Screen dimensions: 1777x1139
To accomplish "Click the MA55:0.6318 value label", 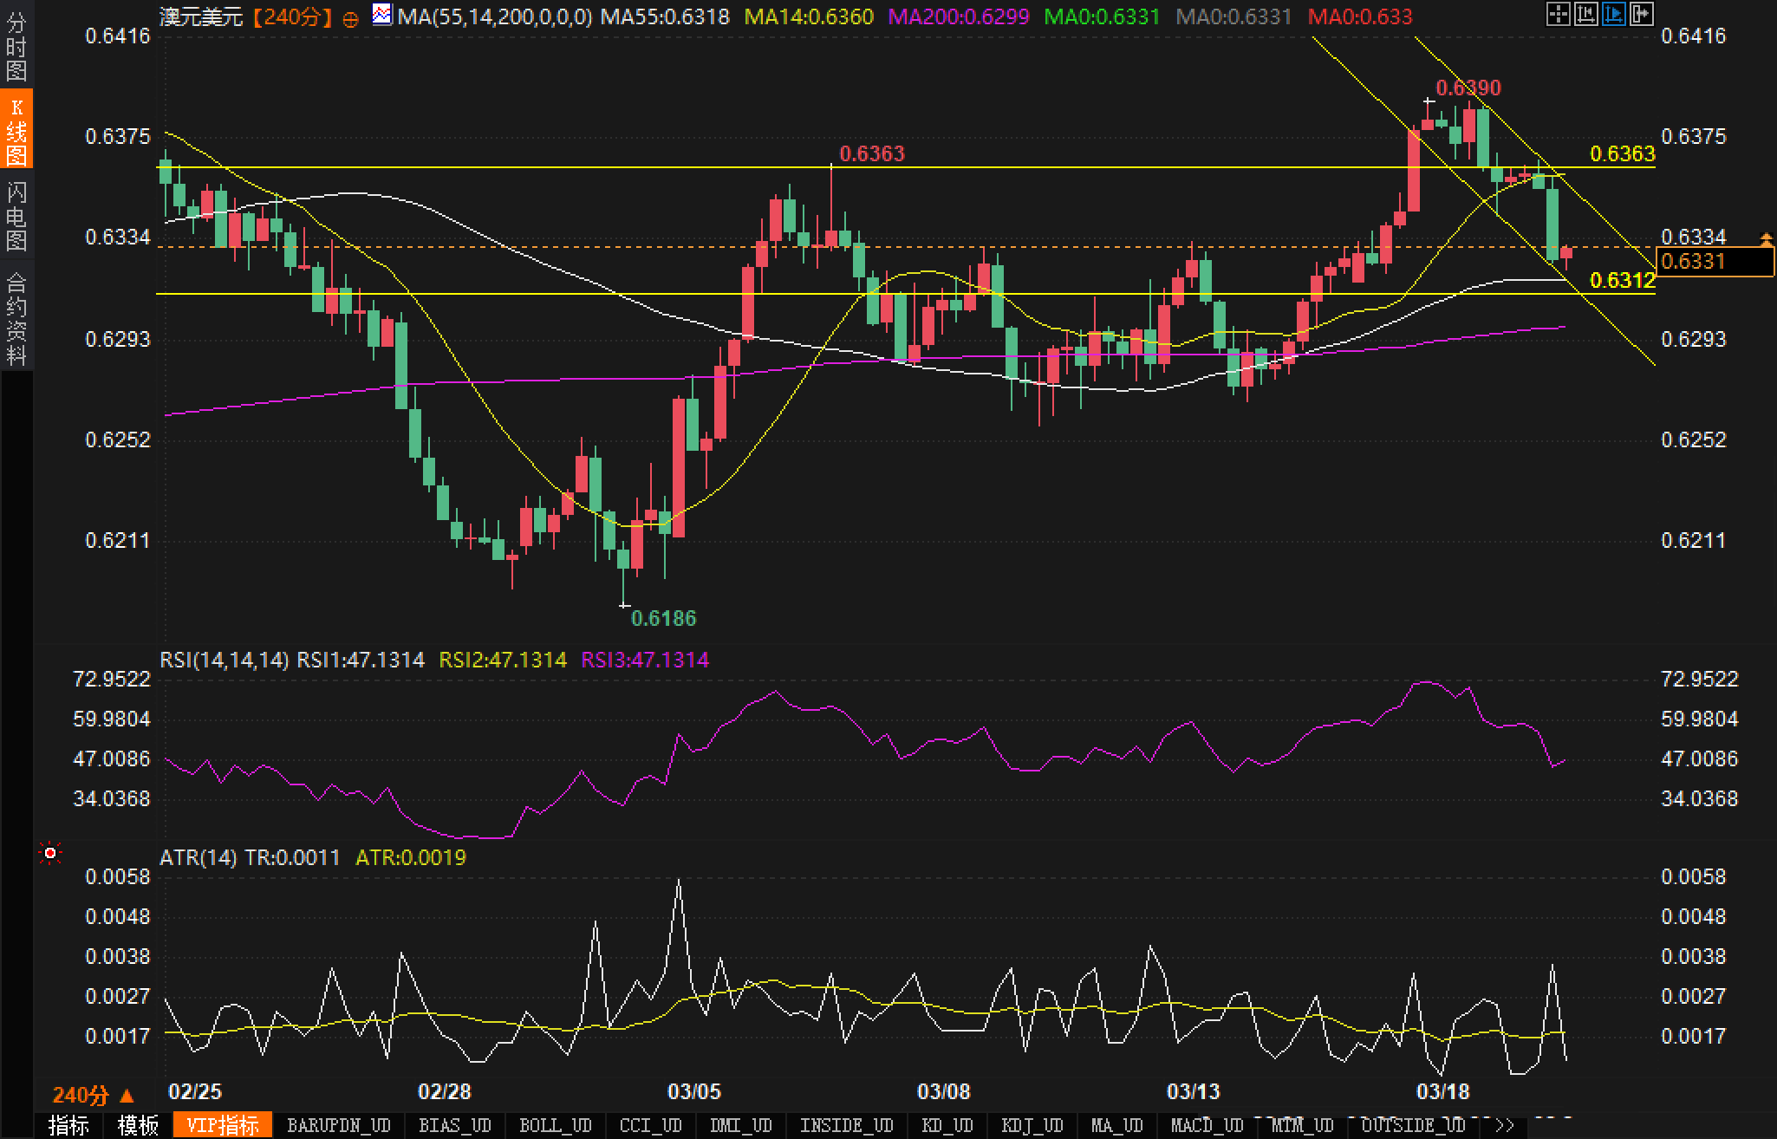I will [x=665, y=16].
